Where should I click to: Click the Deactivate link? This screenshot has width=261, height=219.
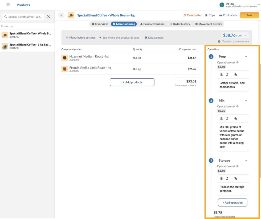192,15
